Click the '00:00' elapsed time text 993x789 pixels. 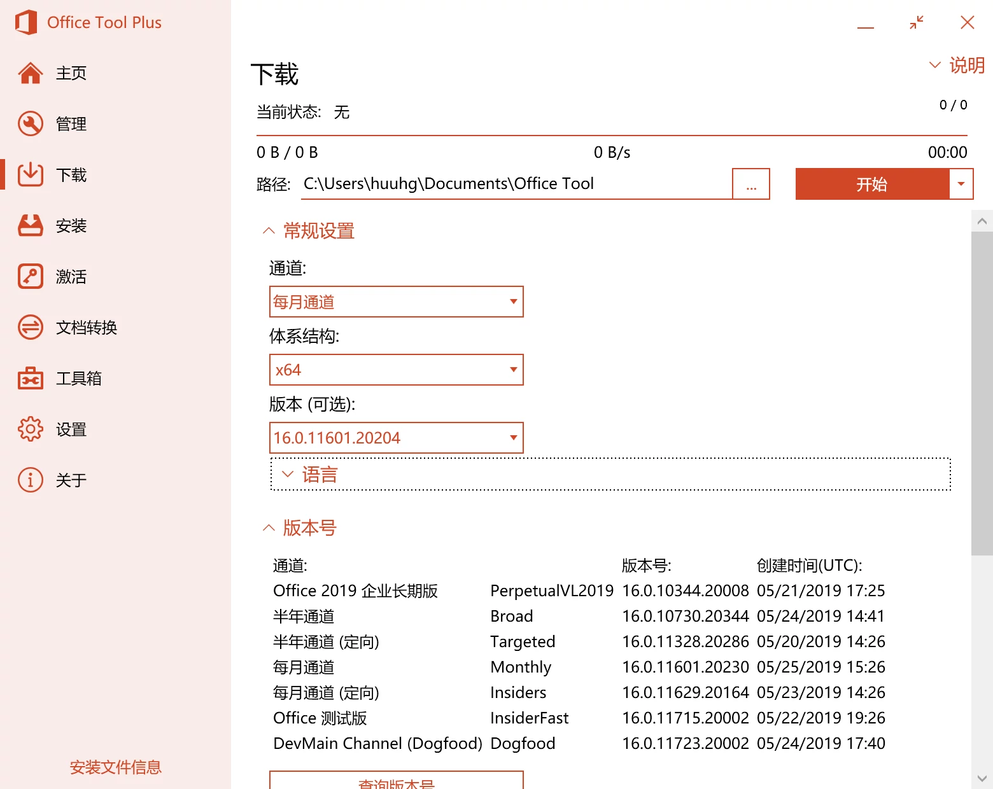click(x=948, y=152)
